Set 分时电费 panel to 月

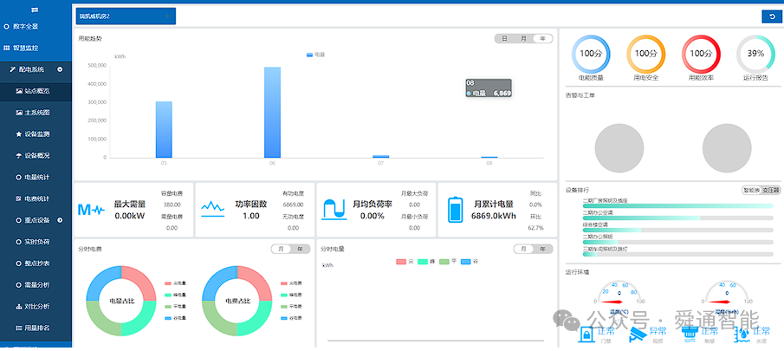coord(281,249)
